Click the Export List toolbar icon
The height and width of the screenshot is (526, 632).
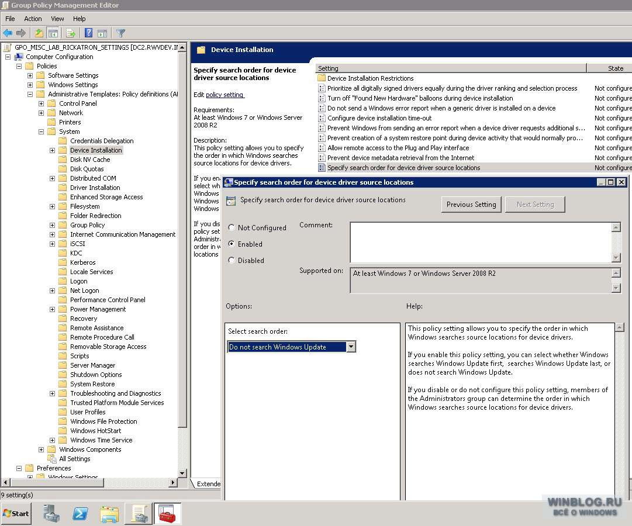tap(71, 33)
